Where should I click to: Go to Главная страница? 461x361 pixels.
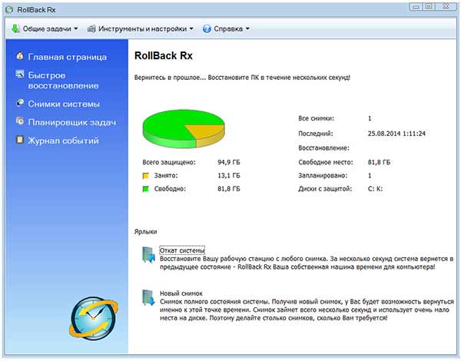[x=68, y=57]
